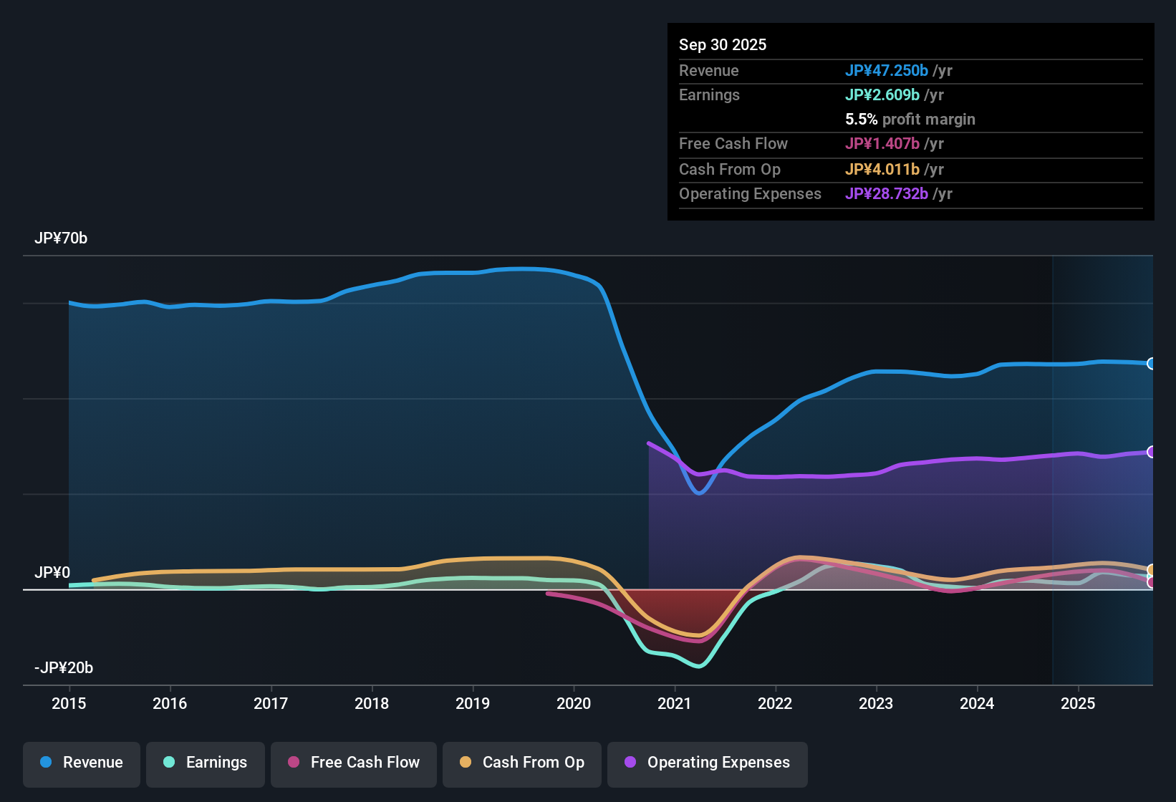Click the Sep 30 2025 tooltip header
Image resolution: width=1176 pixels, height=802 pixels.
(723, 44)
